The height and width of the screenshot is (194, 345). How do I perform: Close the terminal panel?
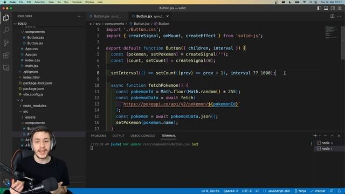click(339, 136)
